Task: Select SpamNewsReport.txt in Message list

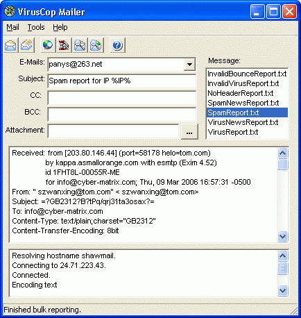Action: point(247,103)
